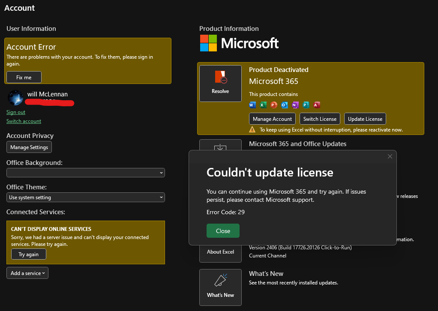Click the Publisher app icon
Screen dimensions: 438x311
tap(306, 105)
